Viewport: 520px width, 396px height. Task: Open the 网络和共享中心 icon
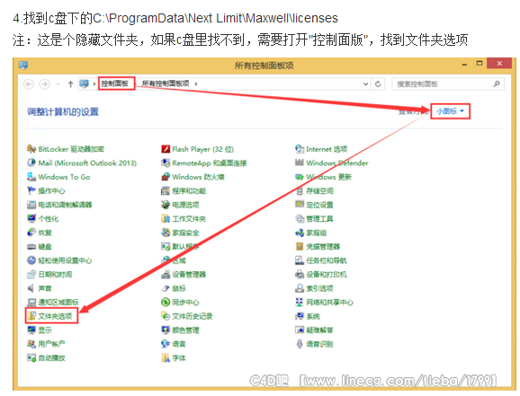300,302
